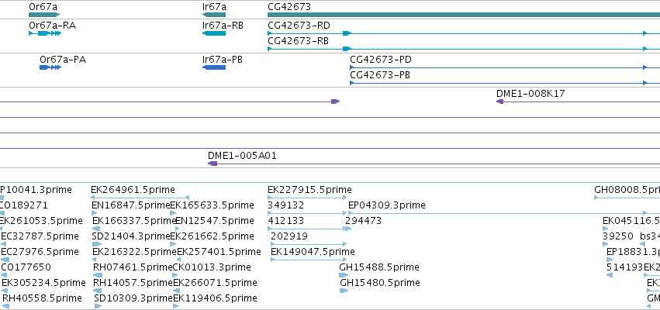Select the GH15488.5prime EST glyph
660x310 pixels.
[344, 275]
